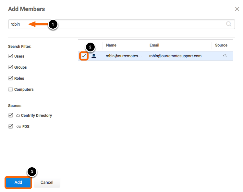Click the name cell robin@ourremotes...

tap(124, 56)
